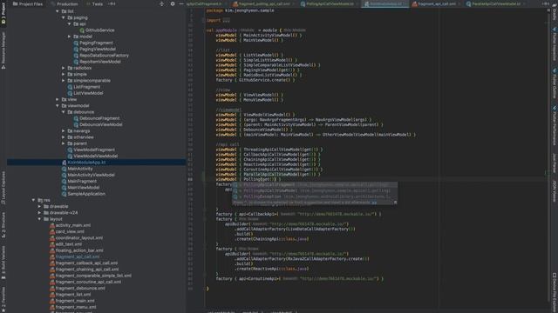
Task: Open the Structure tool window
Action: pyautogui.click(x=3, y=225)
